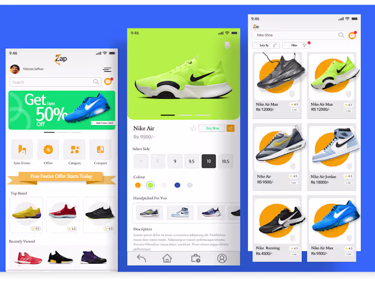Click the 'Top Rated' section heading
Screen dimensions: 375x281
(x=19, y=193)
